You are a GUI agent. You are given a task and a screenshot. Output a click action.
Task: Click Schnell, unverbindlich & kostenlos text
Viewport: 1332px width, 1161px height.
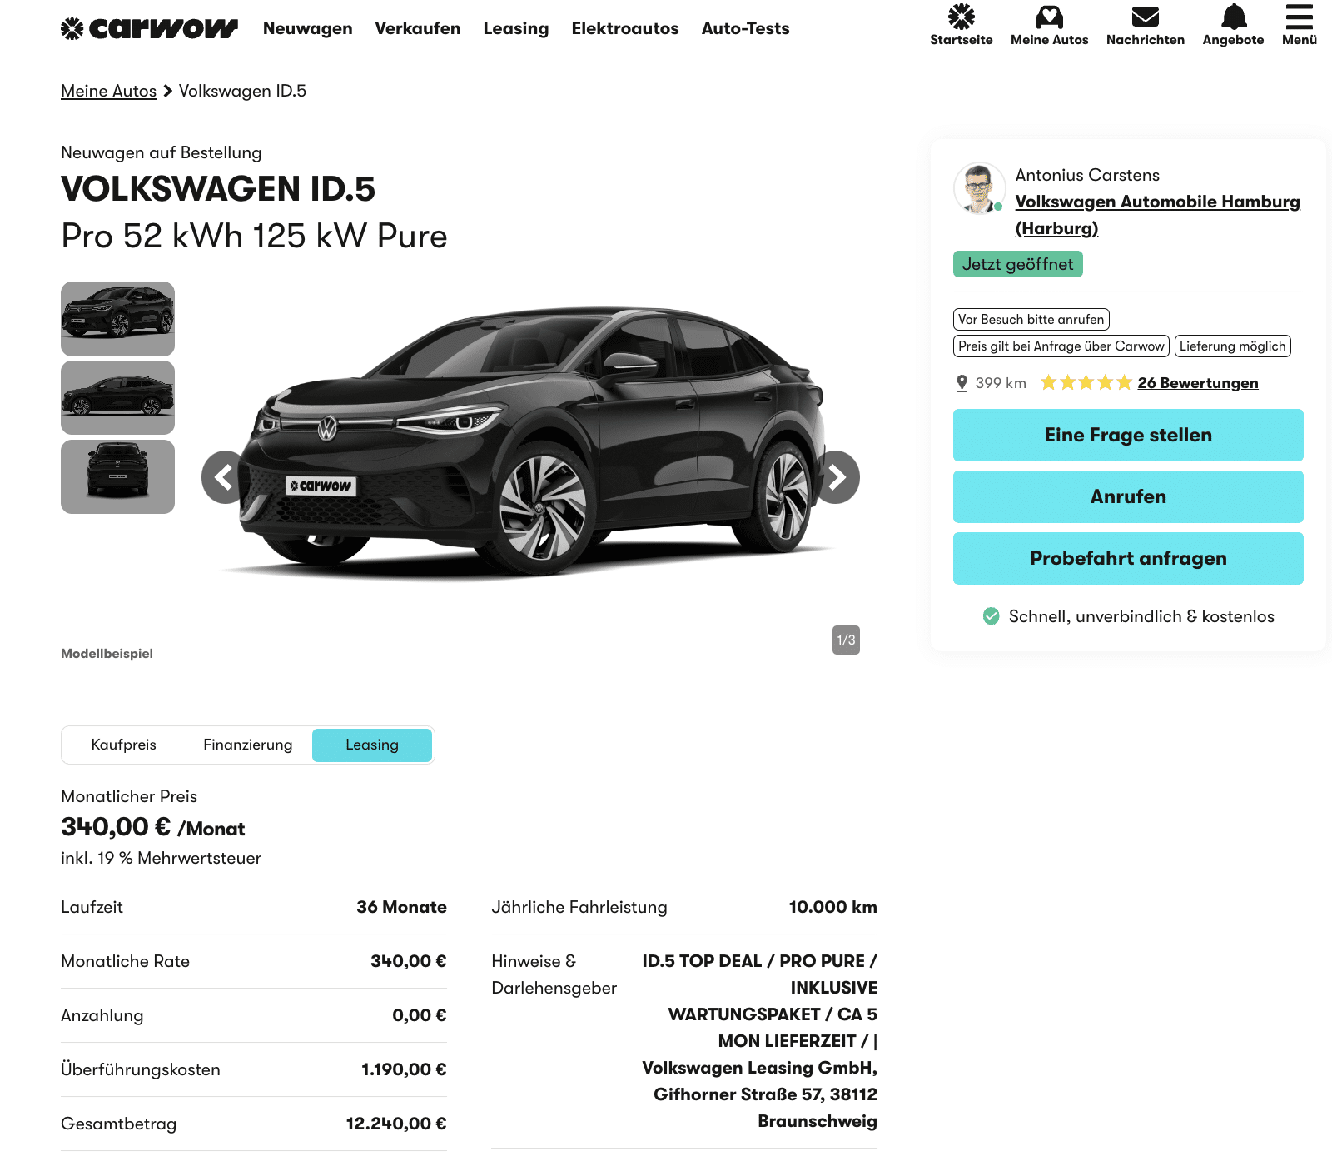(x=1141, y=616)
